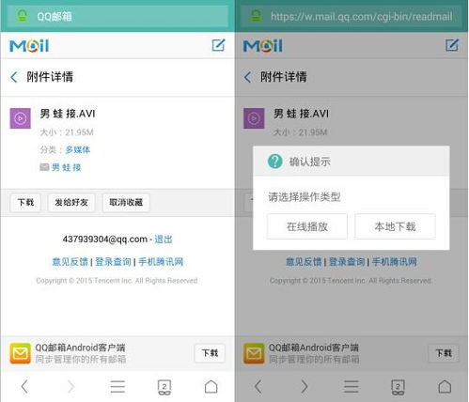Tap browser forward arrow in right screen
469x402 pixels.
pos(305,387)
